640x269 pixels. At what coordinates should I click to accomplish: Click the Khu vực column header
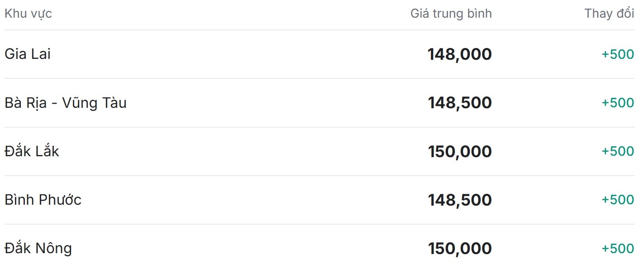28,14
